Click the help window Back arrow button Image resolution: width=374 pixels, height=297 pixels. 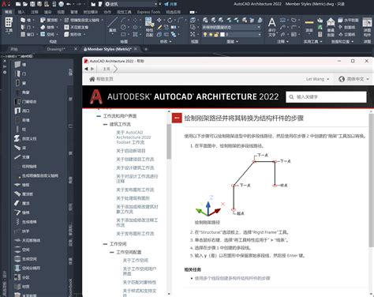[x=86, y=69]
